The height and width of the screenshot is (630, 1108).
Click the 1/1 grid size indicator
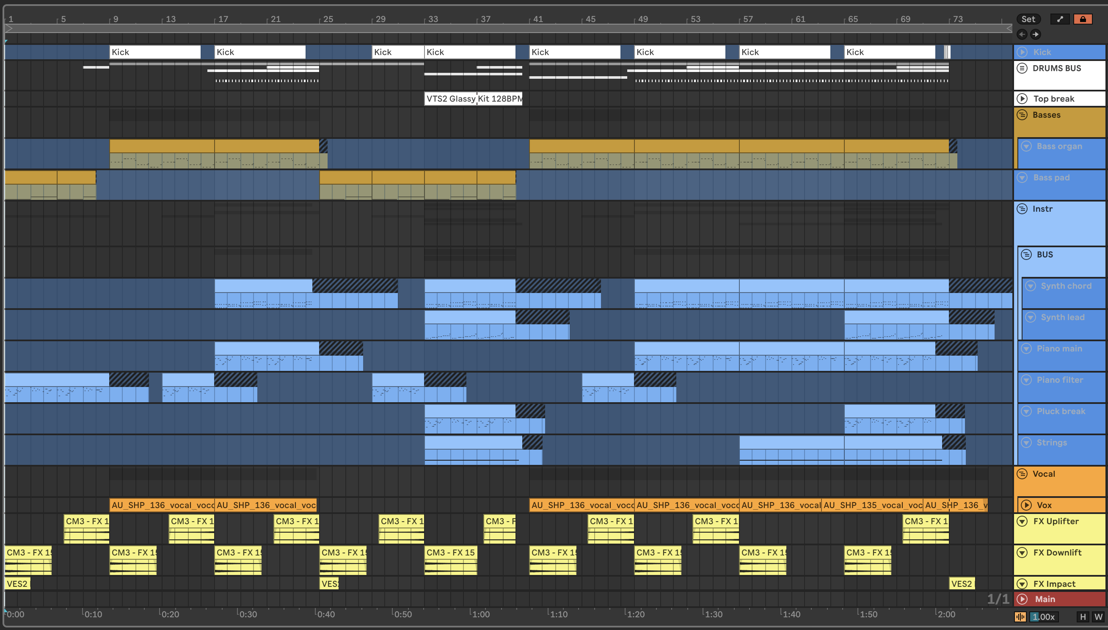[998, 599]
